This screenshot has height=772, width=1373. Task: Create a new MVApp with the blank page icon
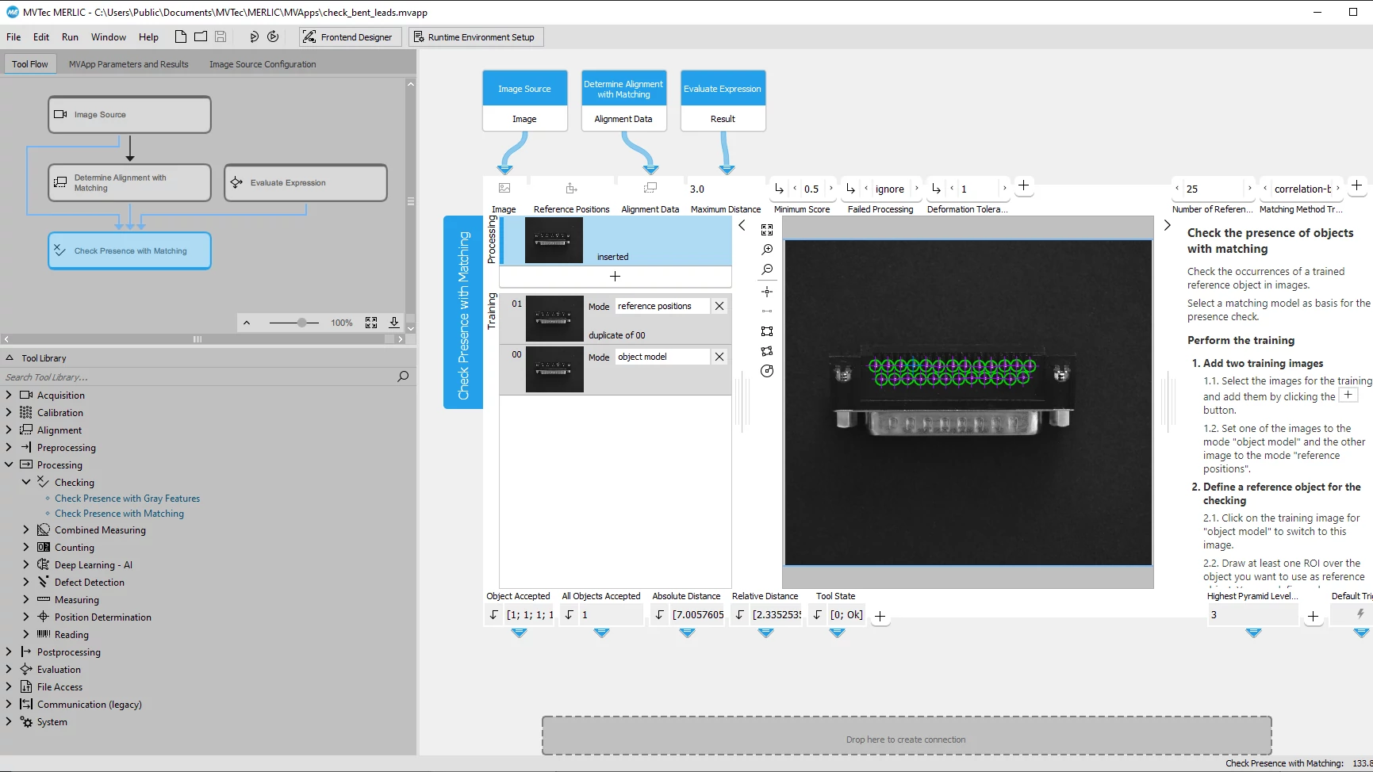coord(181,36)
